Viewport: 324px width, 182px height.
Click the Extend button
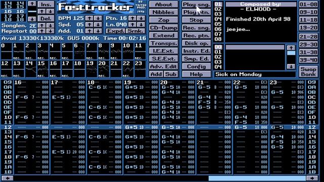164,35
